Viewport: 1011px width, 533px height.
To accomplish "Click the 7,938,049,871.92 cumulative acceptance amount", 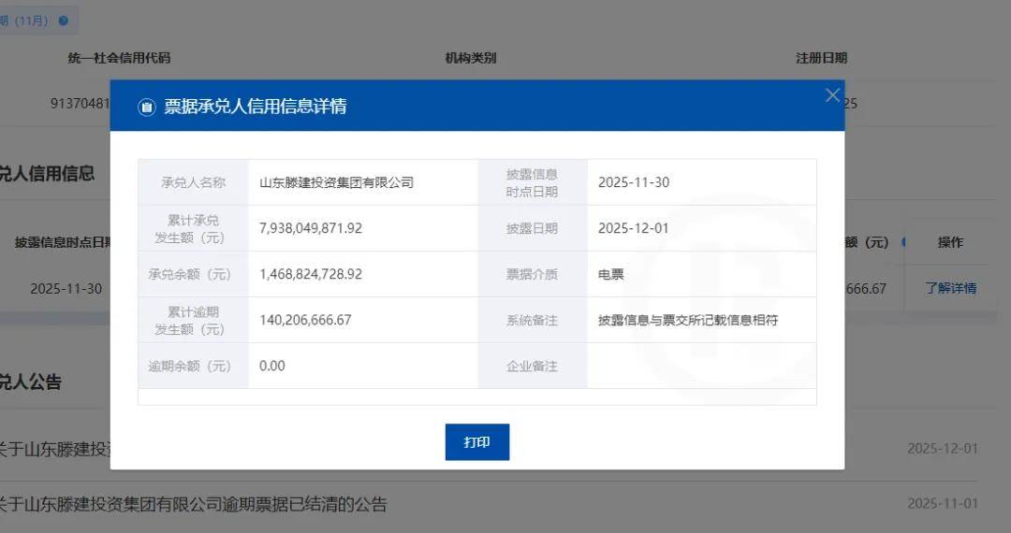I will pyautogui.click(x=311, y=228).
